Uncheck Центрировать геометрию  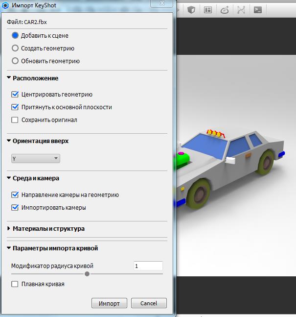tap(15, 95)
